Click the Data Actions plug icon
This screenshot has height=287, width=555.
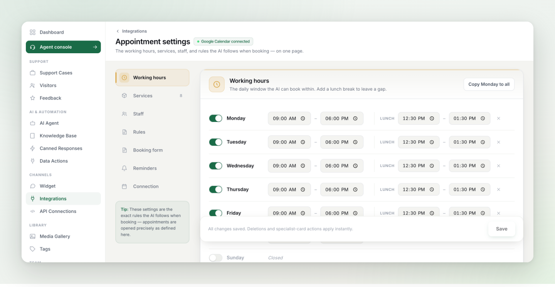click(32, 161)
